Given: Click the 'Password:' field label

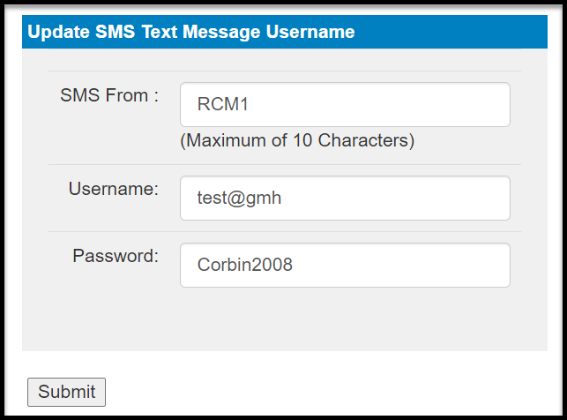Looking at the screenshot, I should [x=115, y=256].
